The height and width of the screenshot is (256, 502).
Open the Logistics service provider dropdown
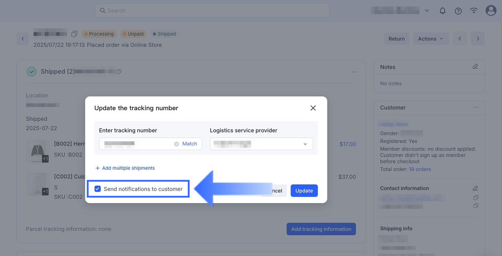tap(261, 144)
